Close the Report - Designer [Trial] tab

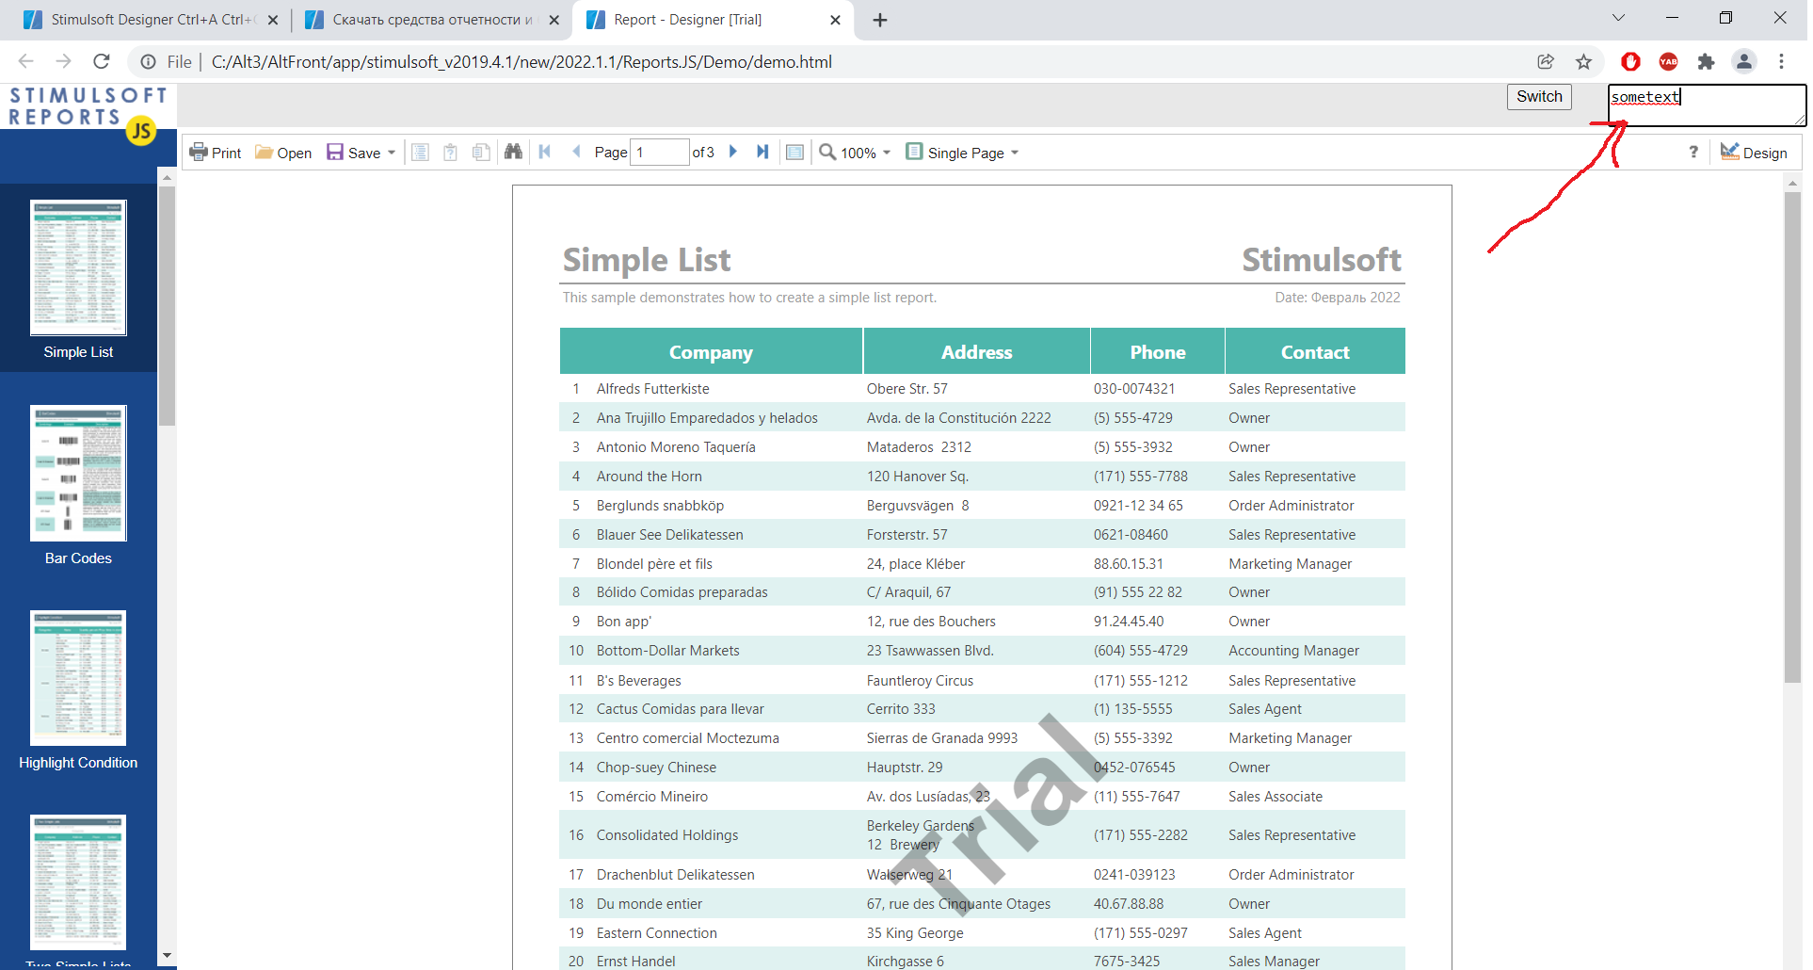click(x=835, y=20)
